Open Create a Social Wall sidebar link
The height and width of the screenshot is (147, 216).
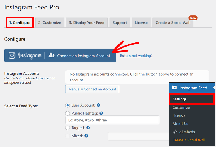[x=189, y=140]
